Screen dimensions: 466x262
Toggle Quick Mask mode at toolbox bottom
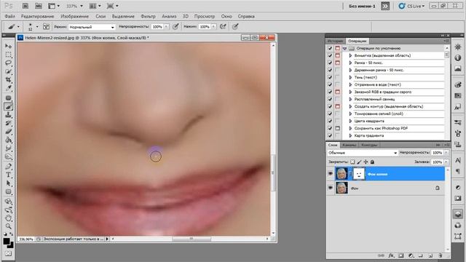[8, 253]
